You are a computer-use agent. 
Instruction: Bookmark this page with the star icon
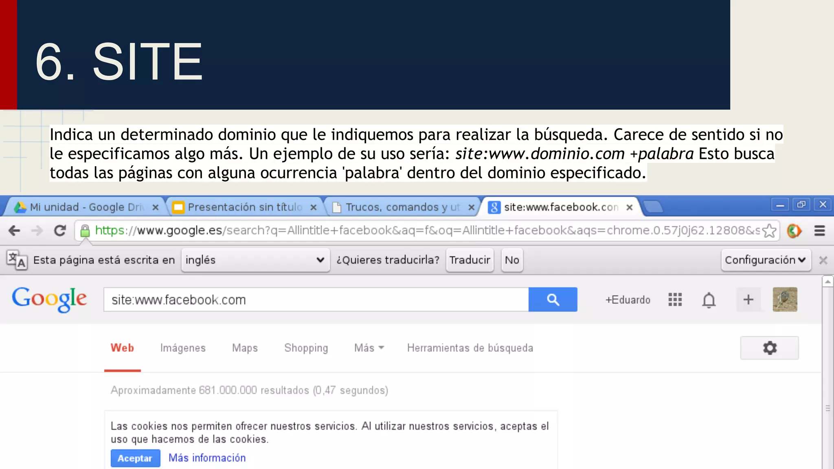pos(769,231)
